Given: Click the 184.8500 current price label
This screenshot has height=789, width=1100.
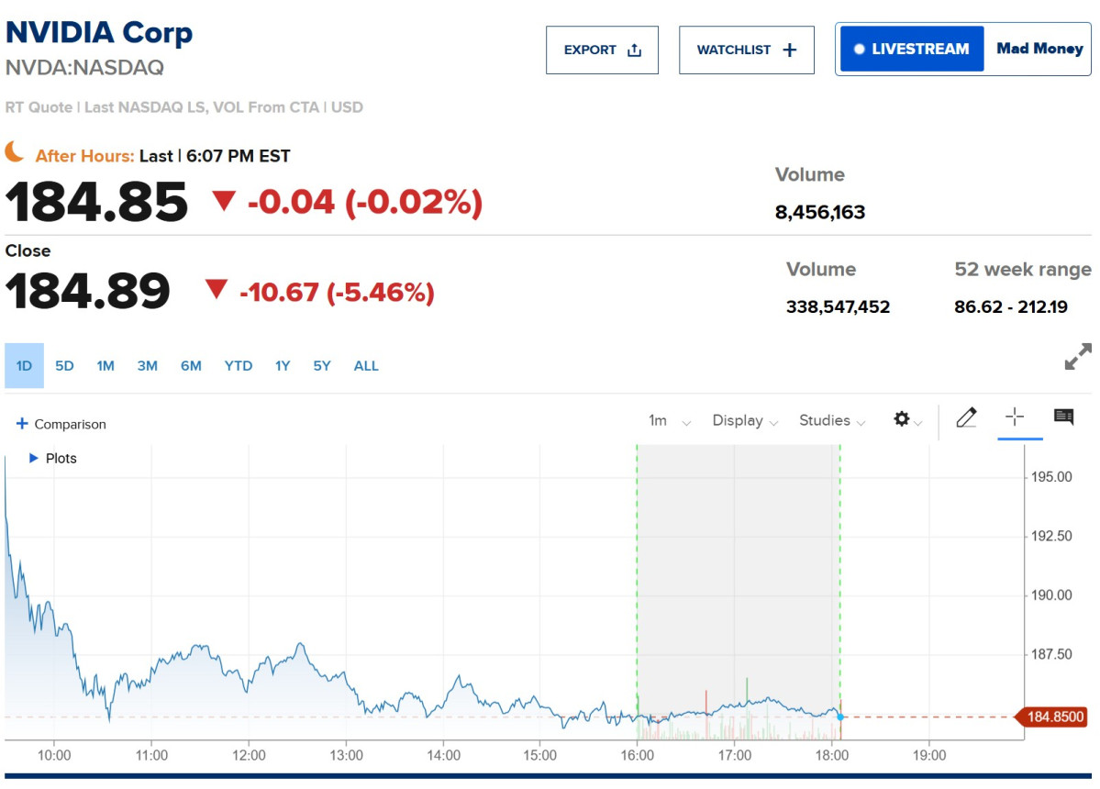Looking at the screenshot, I should point(1052,717).
